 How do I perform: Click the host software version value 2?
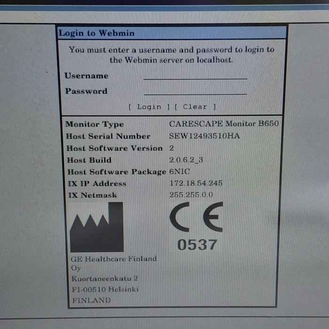[x=172, y=148]
